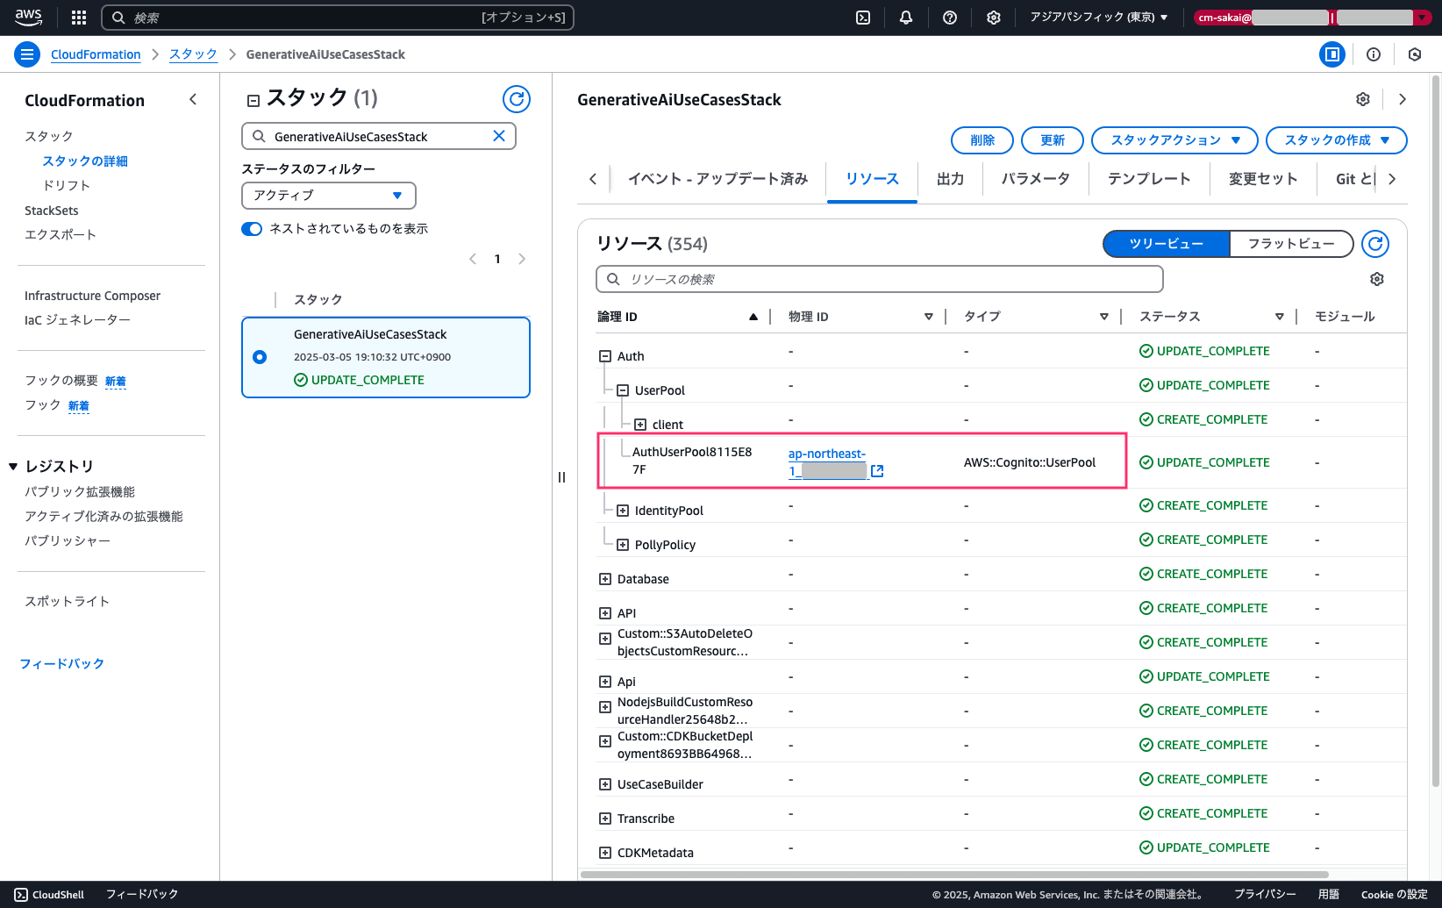The width and height of the screenshot is (1442, 908).
Task: Switch to tree view
Action: point(1167,244)
